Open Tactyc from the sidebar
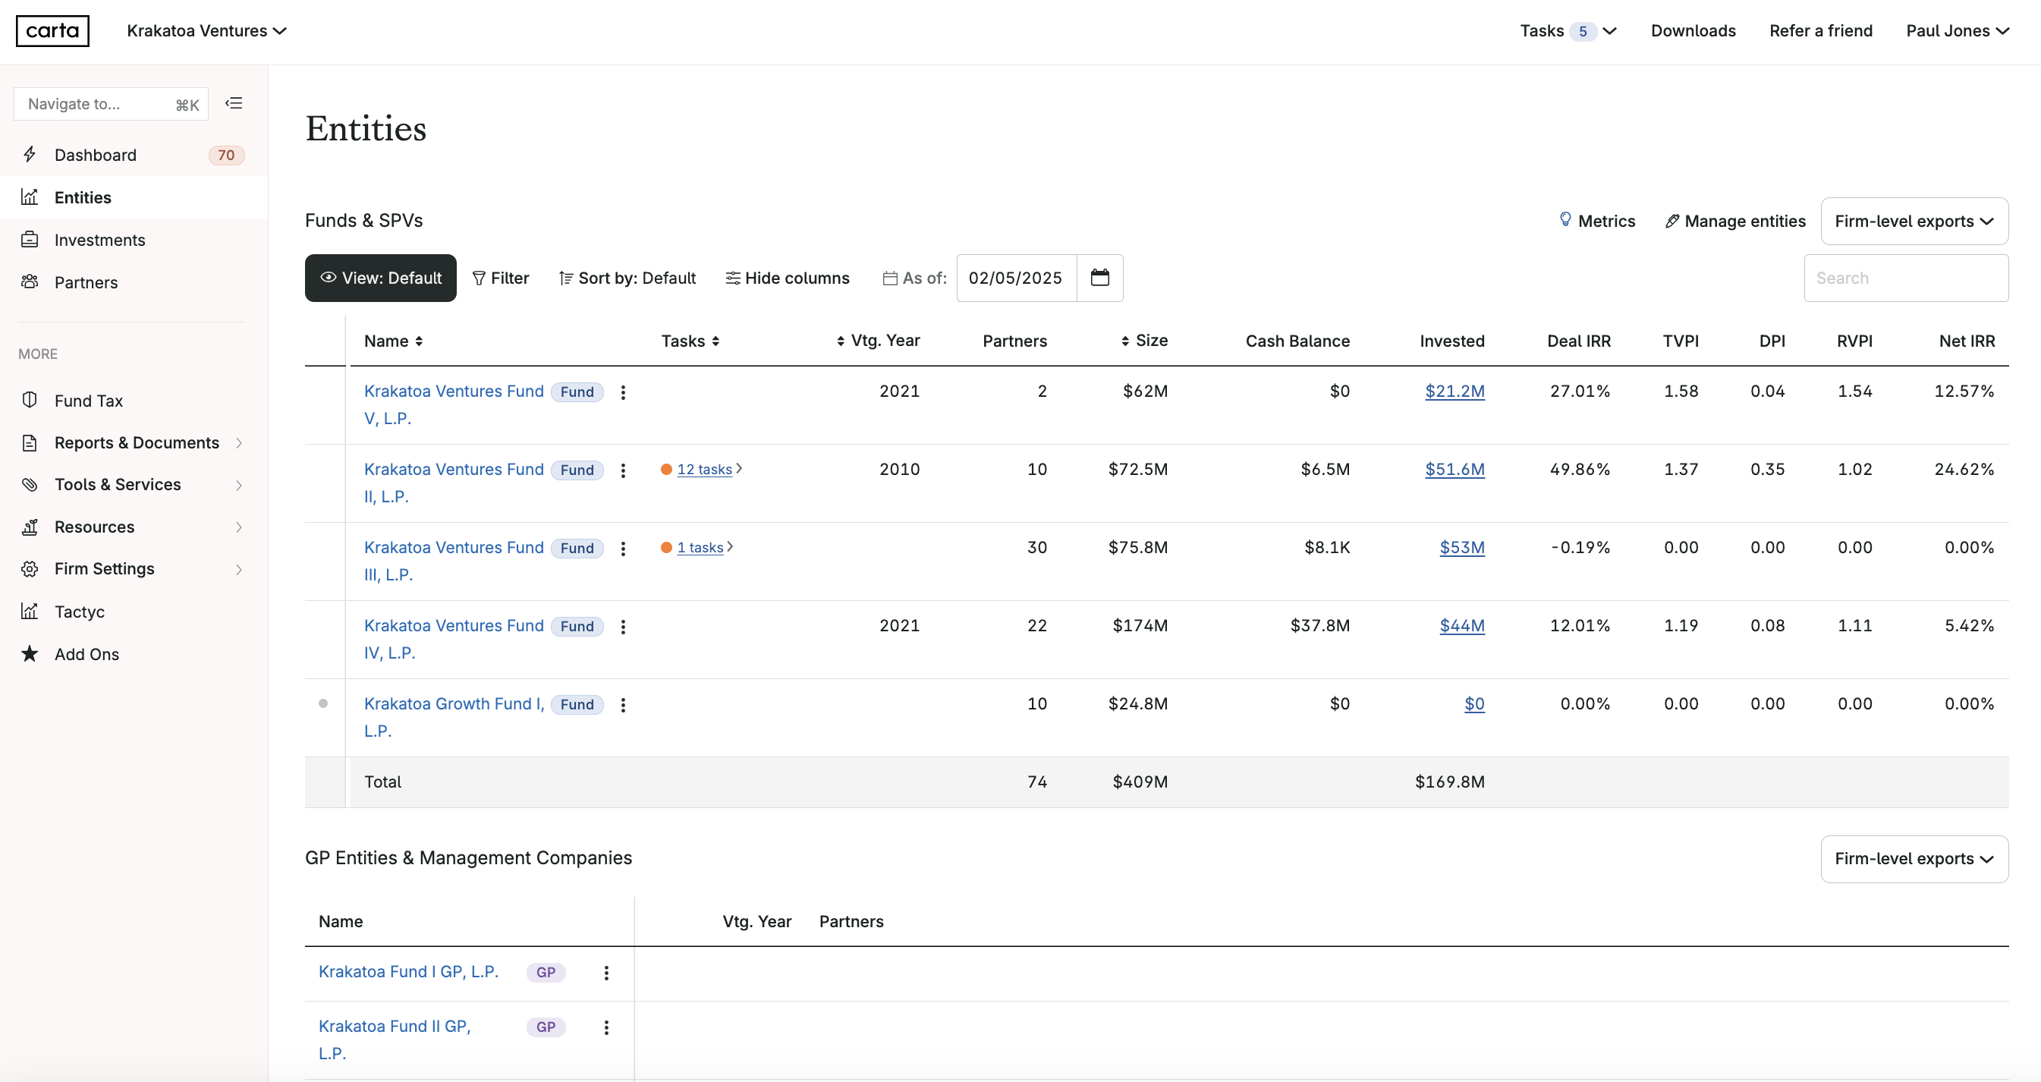This screenshot has height=1082, width=2041. (79, 611)
